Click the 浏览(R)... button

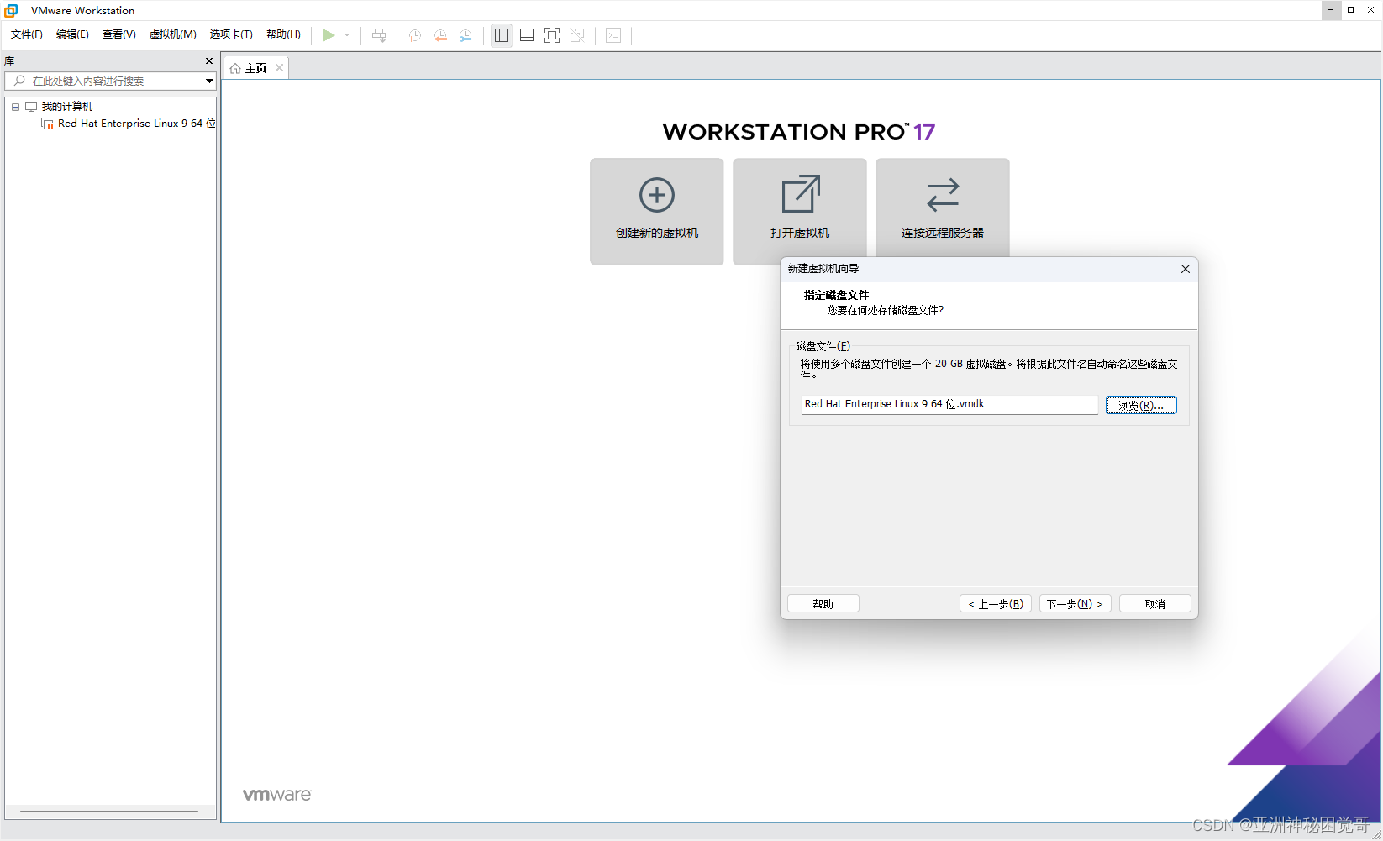pos(1141,406)
